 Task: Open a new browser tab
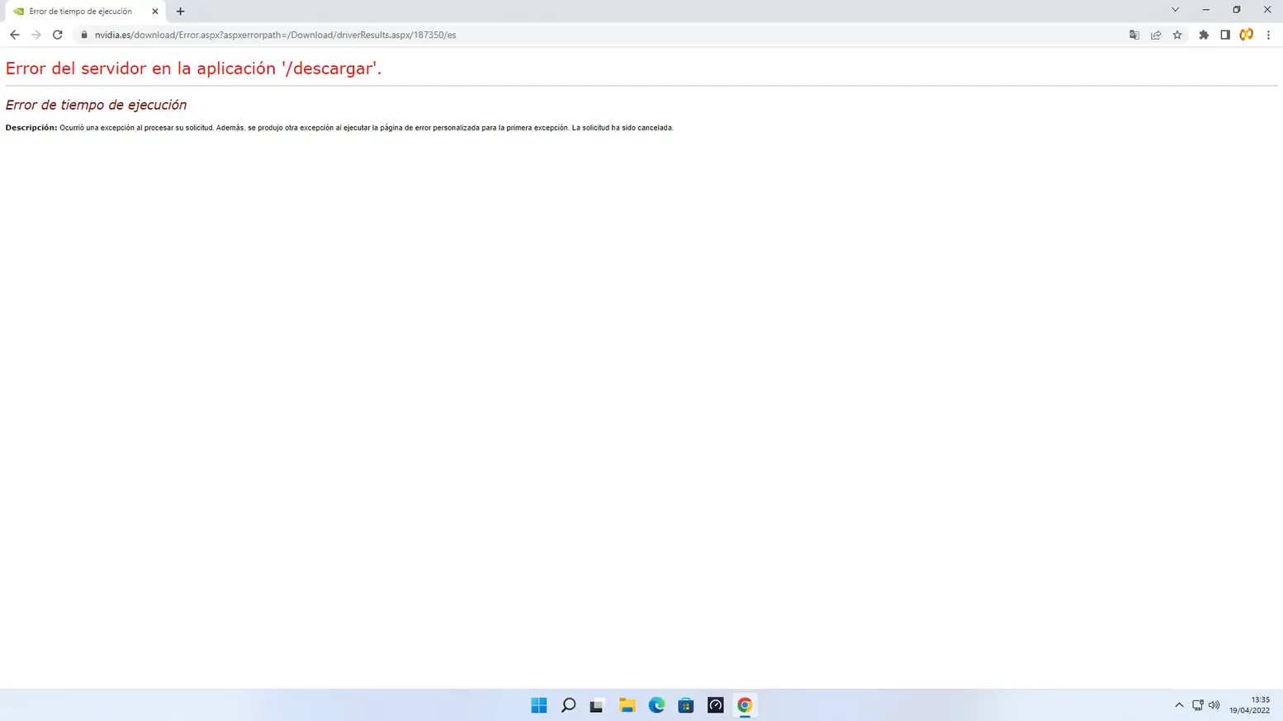click(x=180, y=12)
